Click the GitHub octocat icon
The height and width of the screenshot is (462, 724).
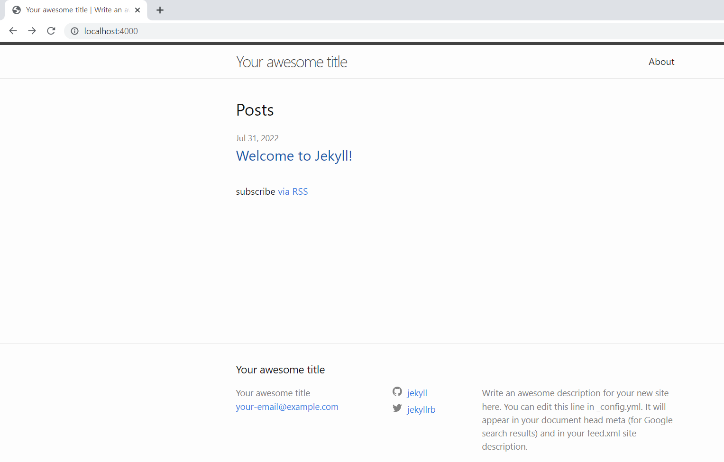397,391
